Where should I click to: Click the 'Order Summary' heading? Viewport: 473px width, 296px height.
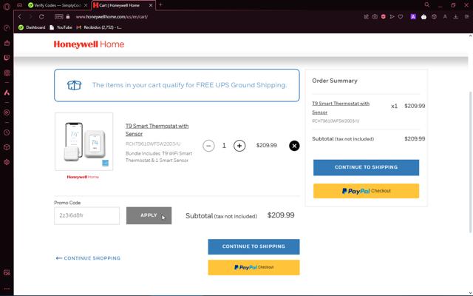coord(335,81)
